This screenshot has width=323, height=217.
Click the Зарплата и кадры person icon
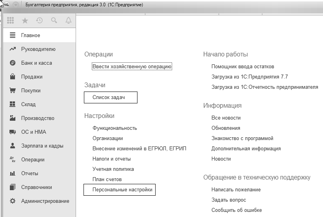coord(13,146)
